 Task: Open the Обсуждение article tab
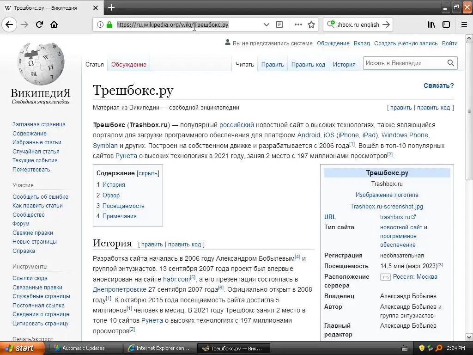(129, 64)
